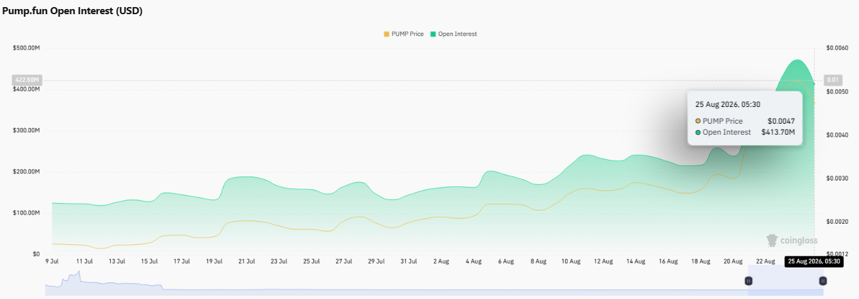Image resolution: width=859 pixels, height=299 pixels.
Task: Click the $0.0050 right axis label
Action: [x=838, y=92]
